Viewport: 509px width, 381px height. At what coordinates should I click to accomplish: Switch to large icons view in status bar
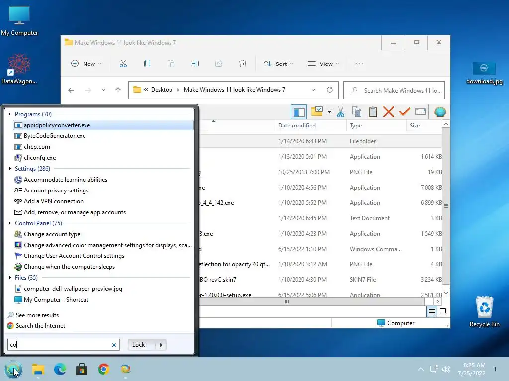tap(443, 312)
